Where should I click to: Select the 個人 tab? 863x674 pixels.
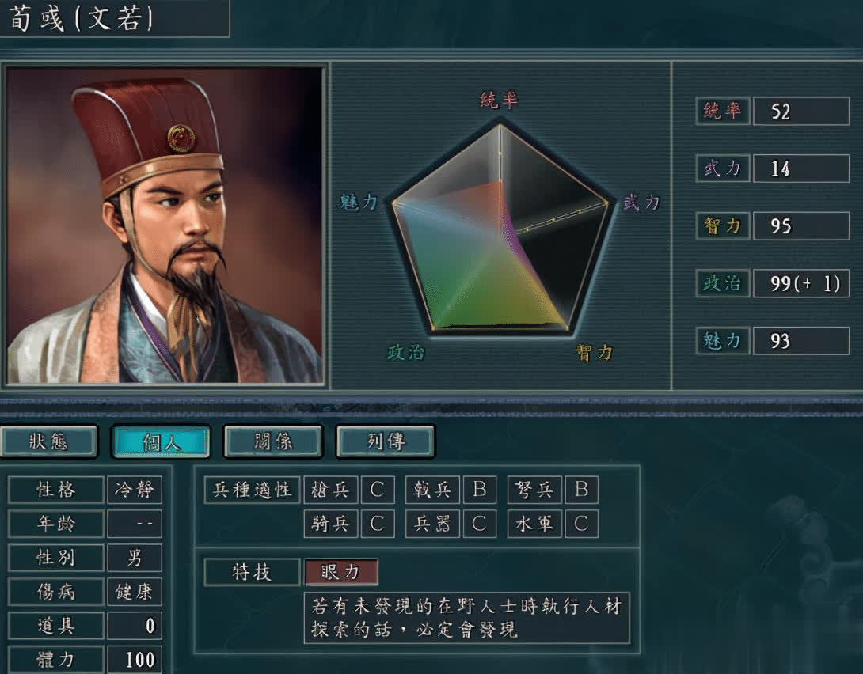click(x=161, y=441)
